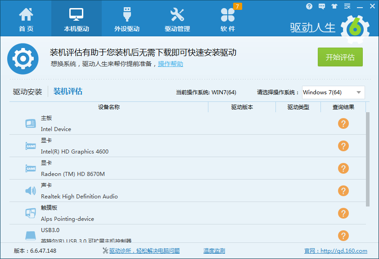Click the orange query result icon for 主板
The image size is (379, 259).
[x=343, y=123]
